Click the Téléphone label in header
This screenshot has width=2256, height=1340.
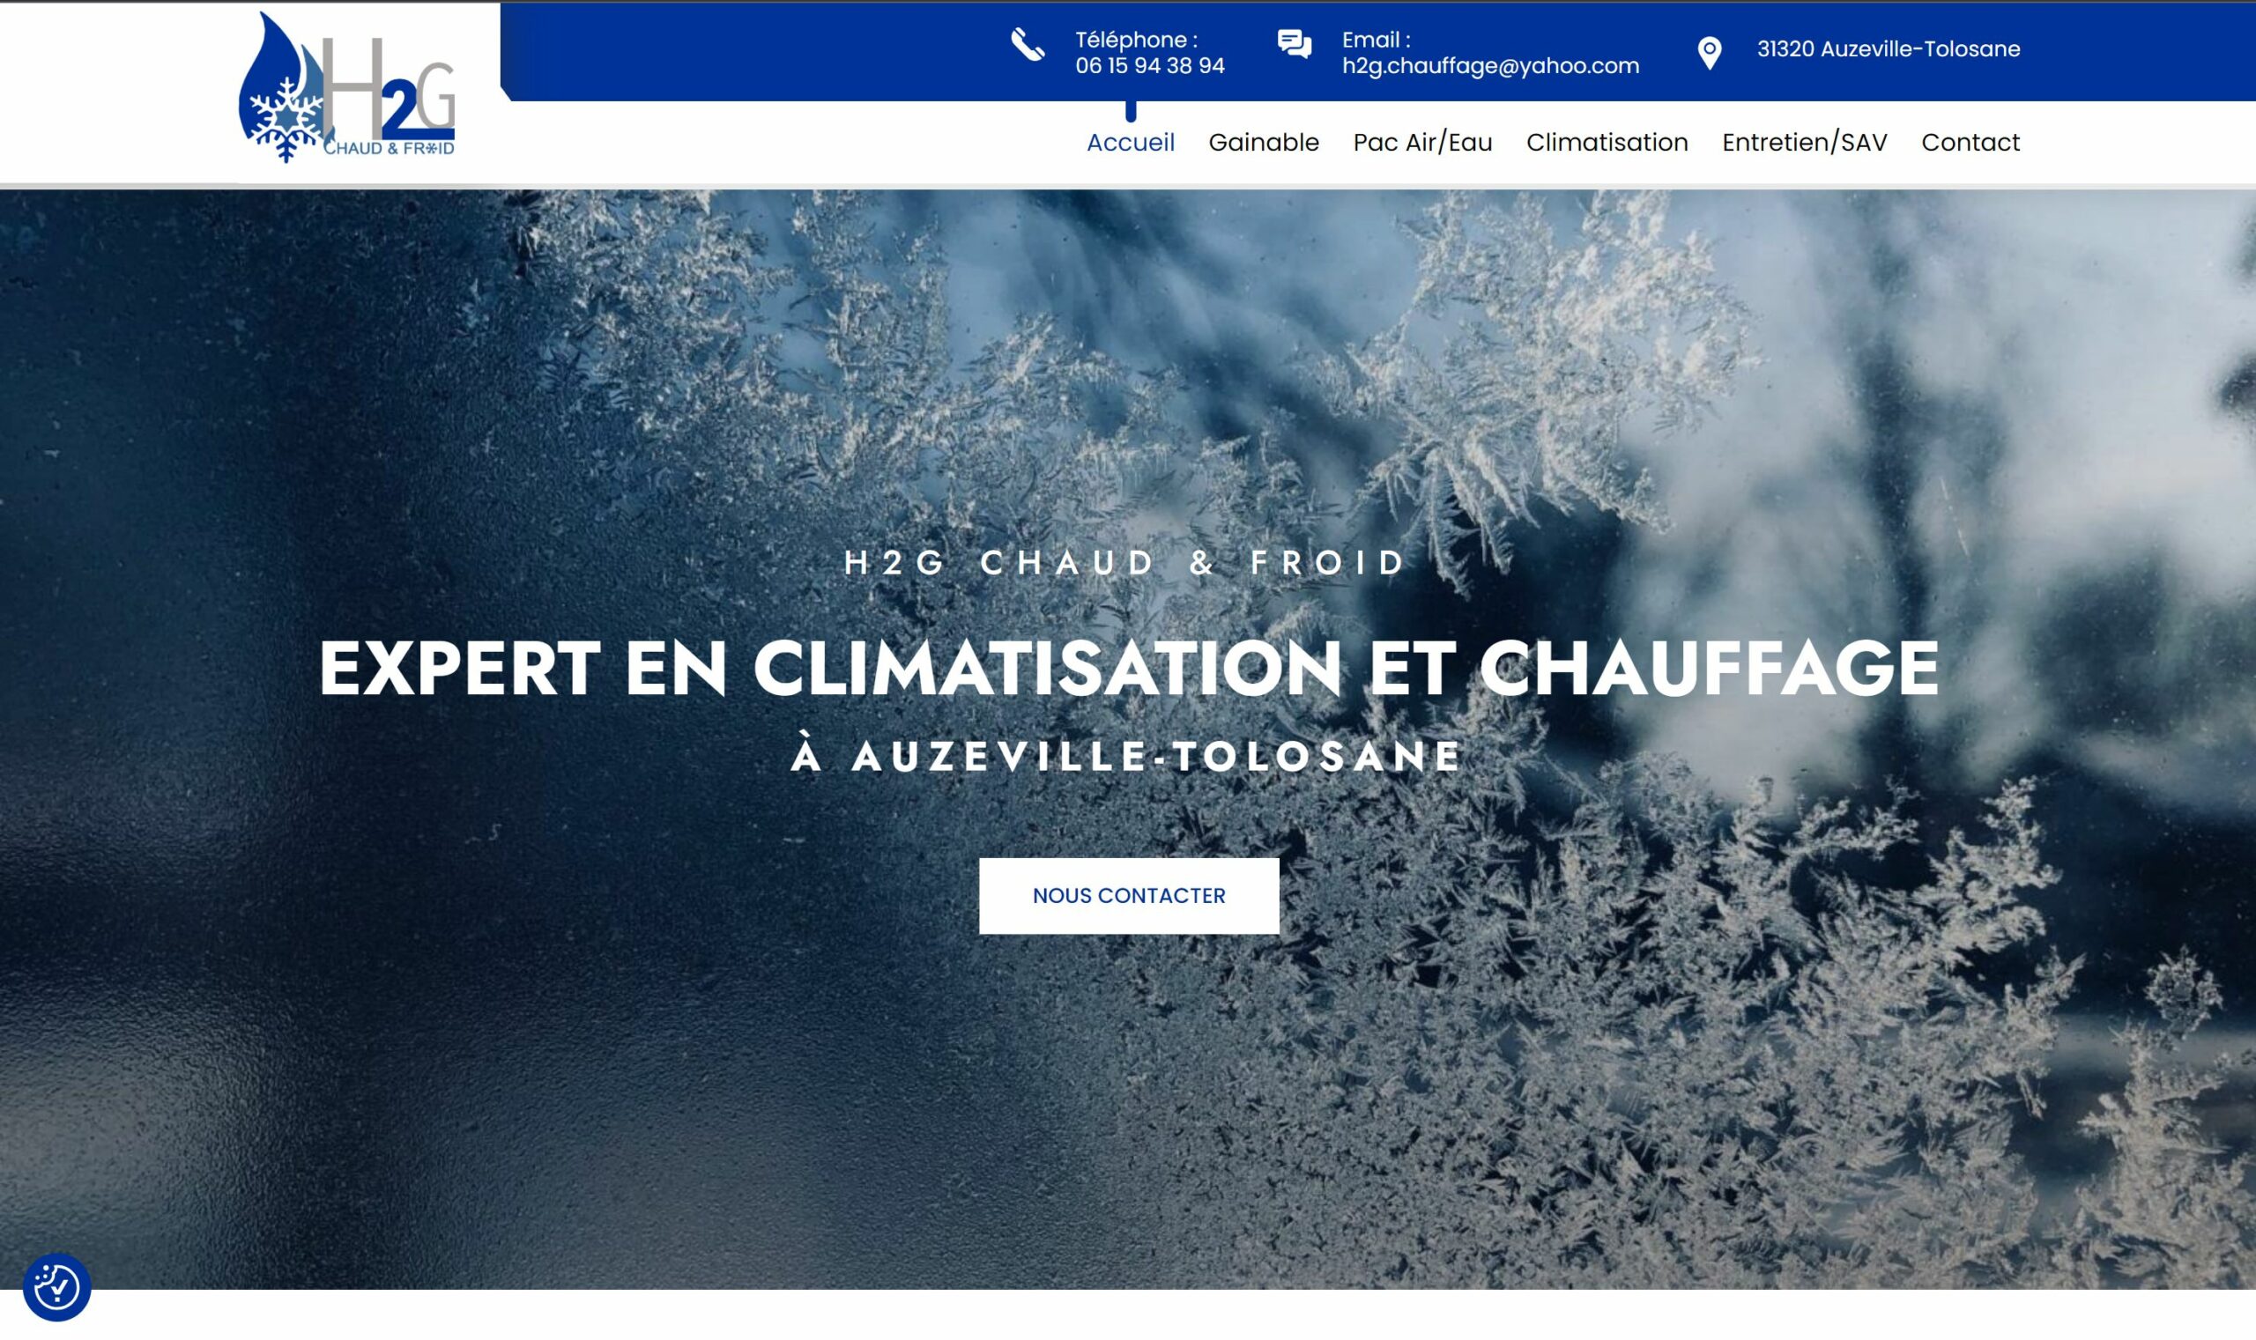pos(1136,40)
